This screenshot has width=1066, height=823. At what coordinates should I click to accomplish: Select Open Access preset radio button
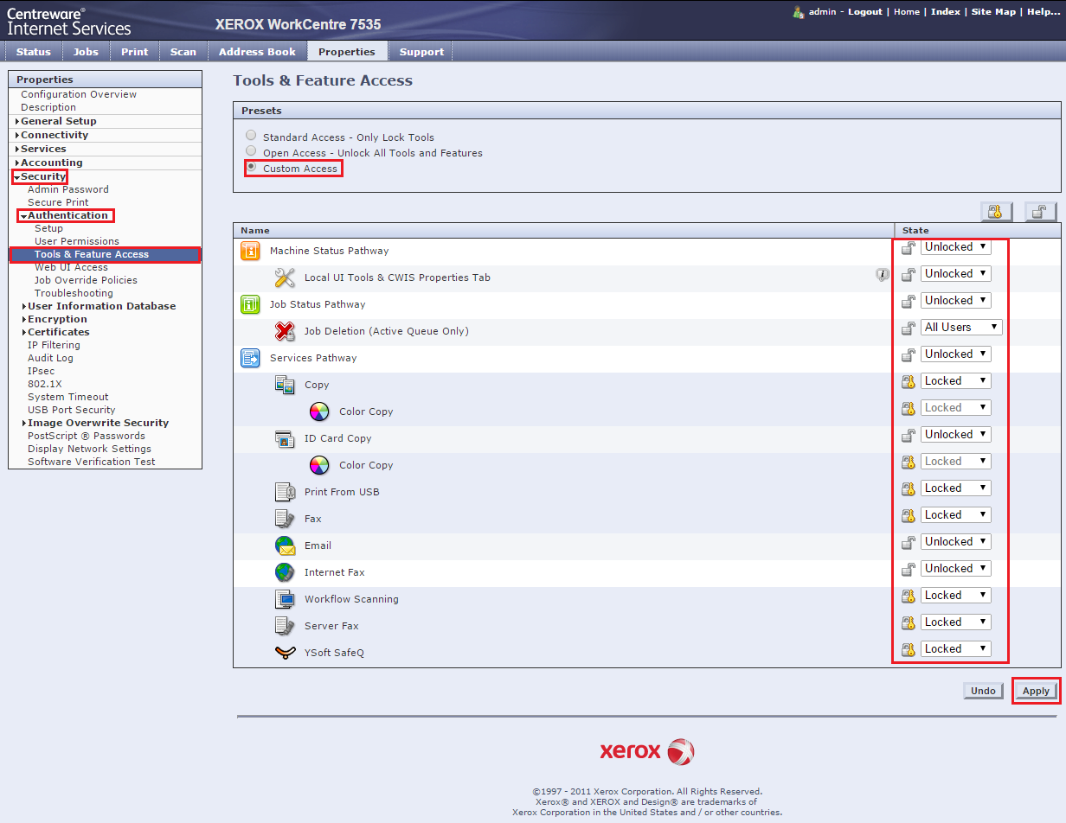pos(251,151)
